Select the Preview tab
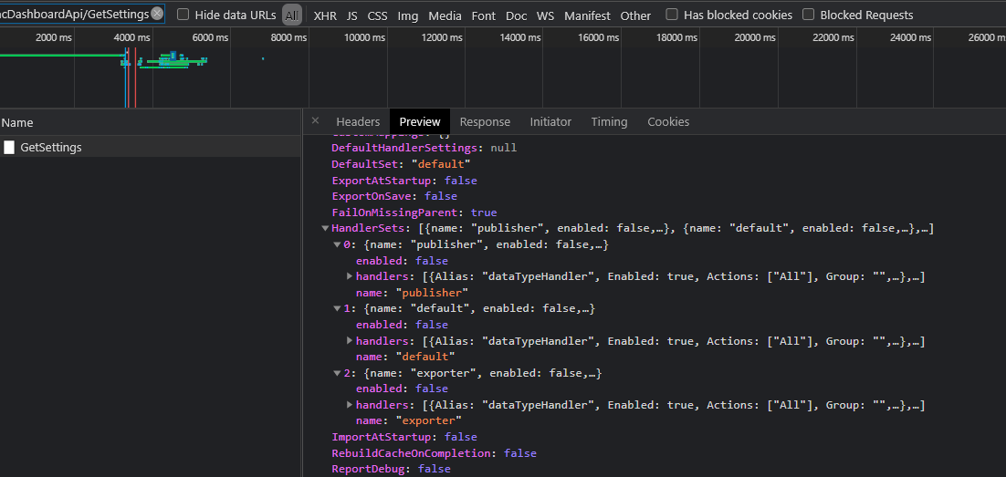Screen dimensions: 1006x477 420,122
